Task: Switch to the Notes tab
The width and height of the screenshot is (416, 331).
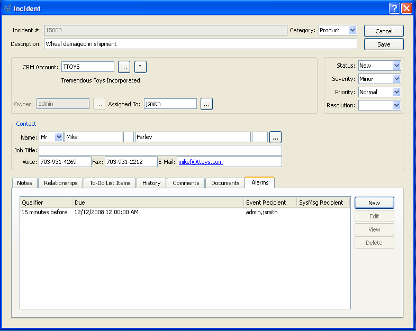Action: click(24, 183)
